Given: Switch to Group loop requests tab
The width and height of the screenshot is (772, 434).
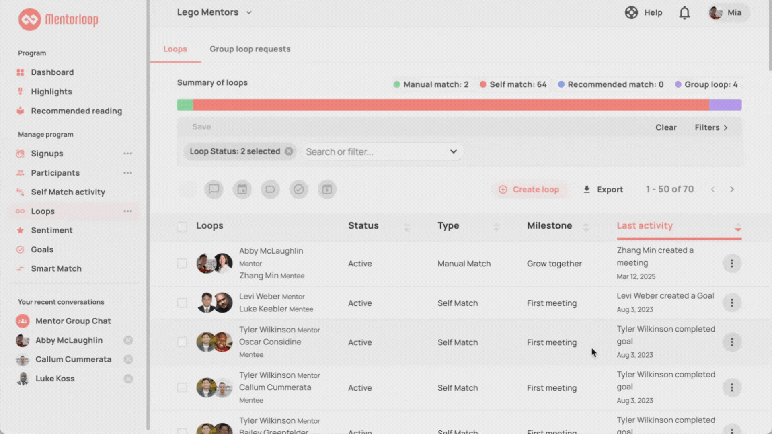Looking at the screenshot, I should point(250,49).
